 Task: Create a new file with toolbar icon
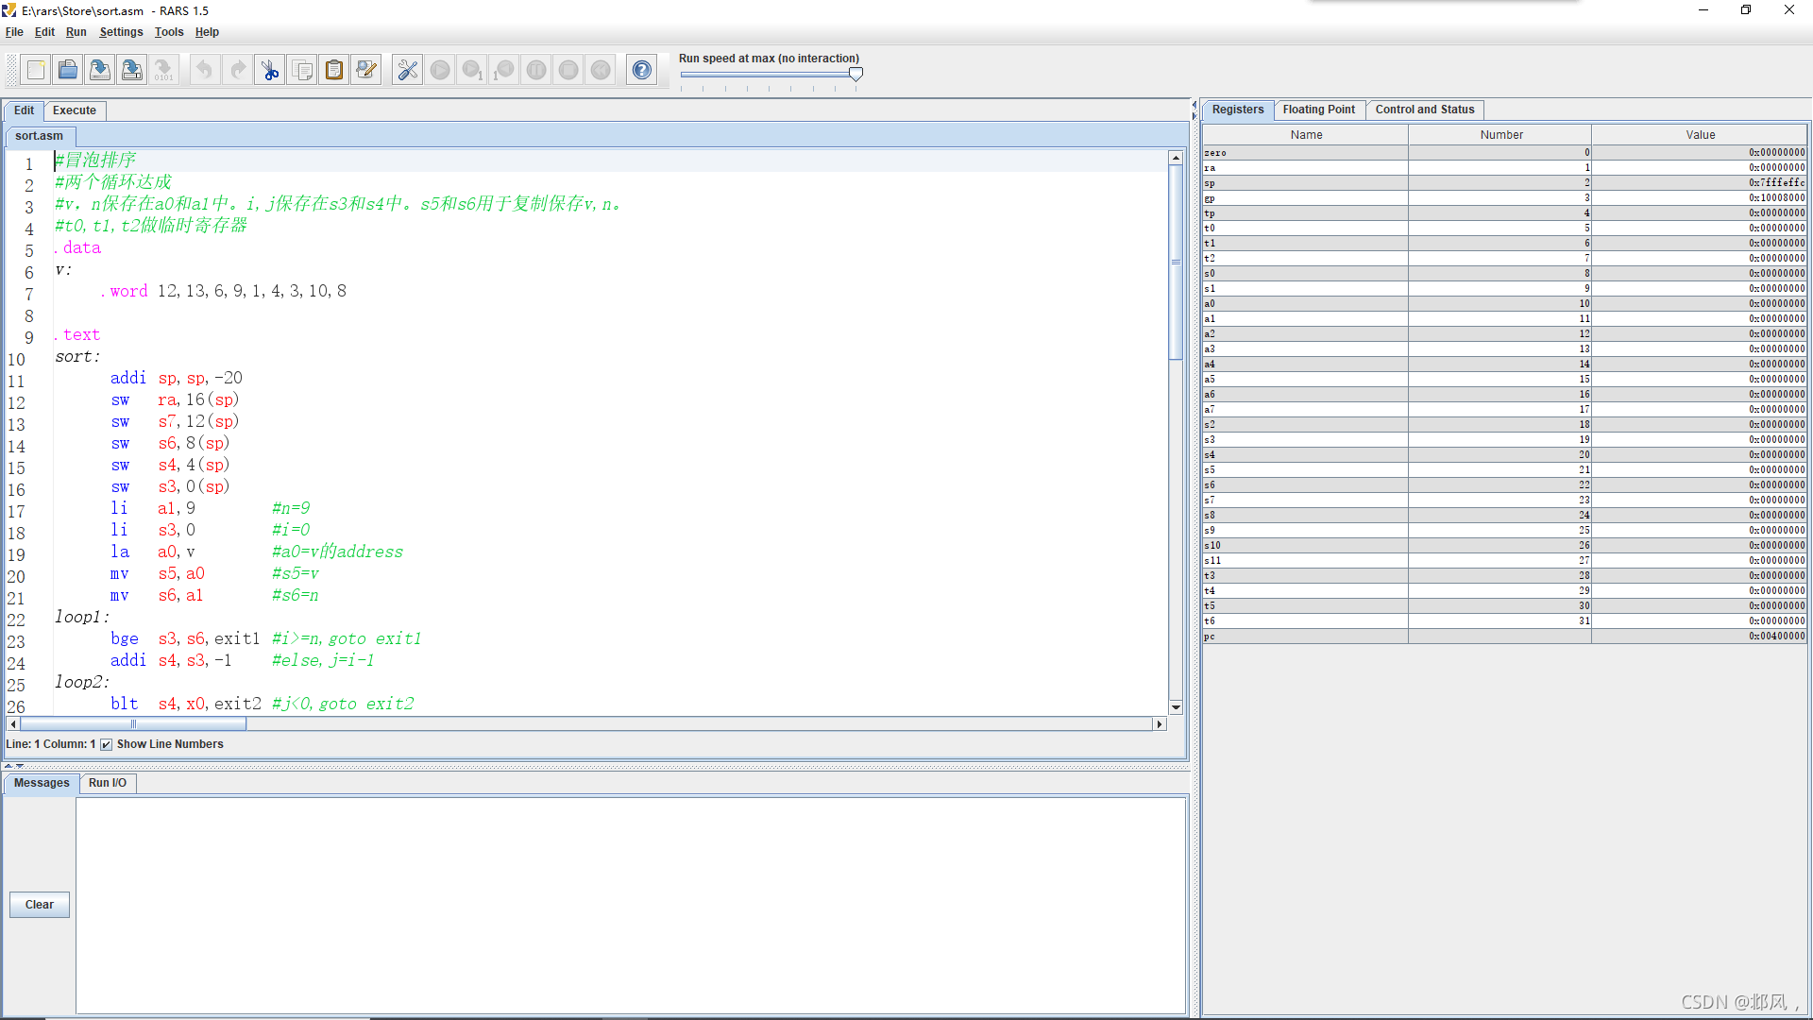click(x=36, y=70)
